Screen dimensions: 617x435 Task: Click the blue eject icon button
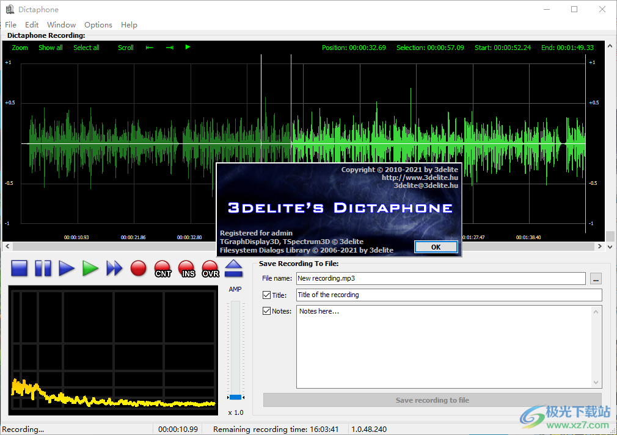[x=234, y=268]
